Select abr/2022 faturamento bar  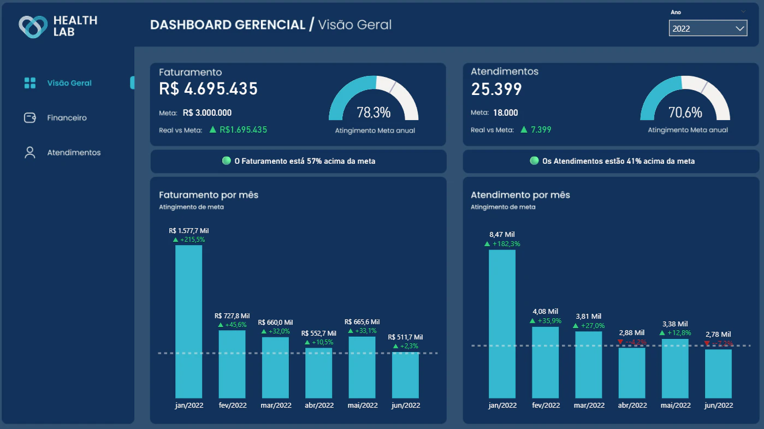coord(318,373)
